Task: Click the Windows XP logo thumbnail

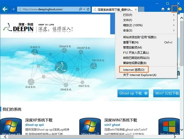Action: [x=11, y=126]
